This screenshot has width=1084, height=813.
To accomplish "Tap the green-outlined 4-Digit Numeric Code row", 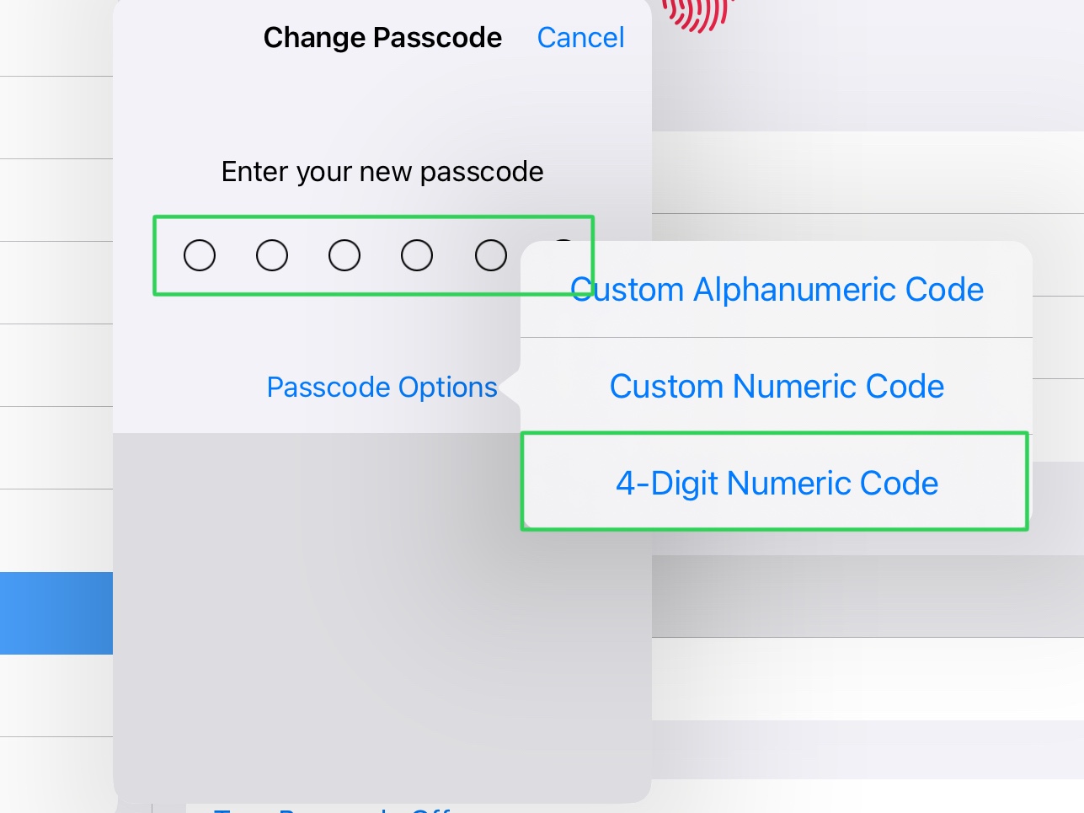I will pyautogui.click(x=776, y=482).
